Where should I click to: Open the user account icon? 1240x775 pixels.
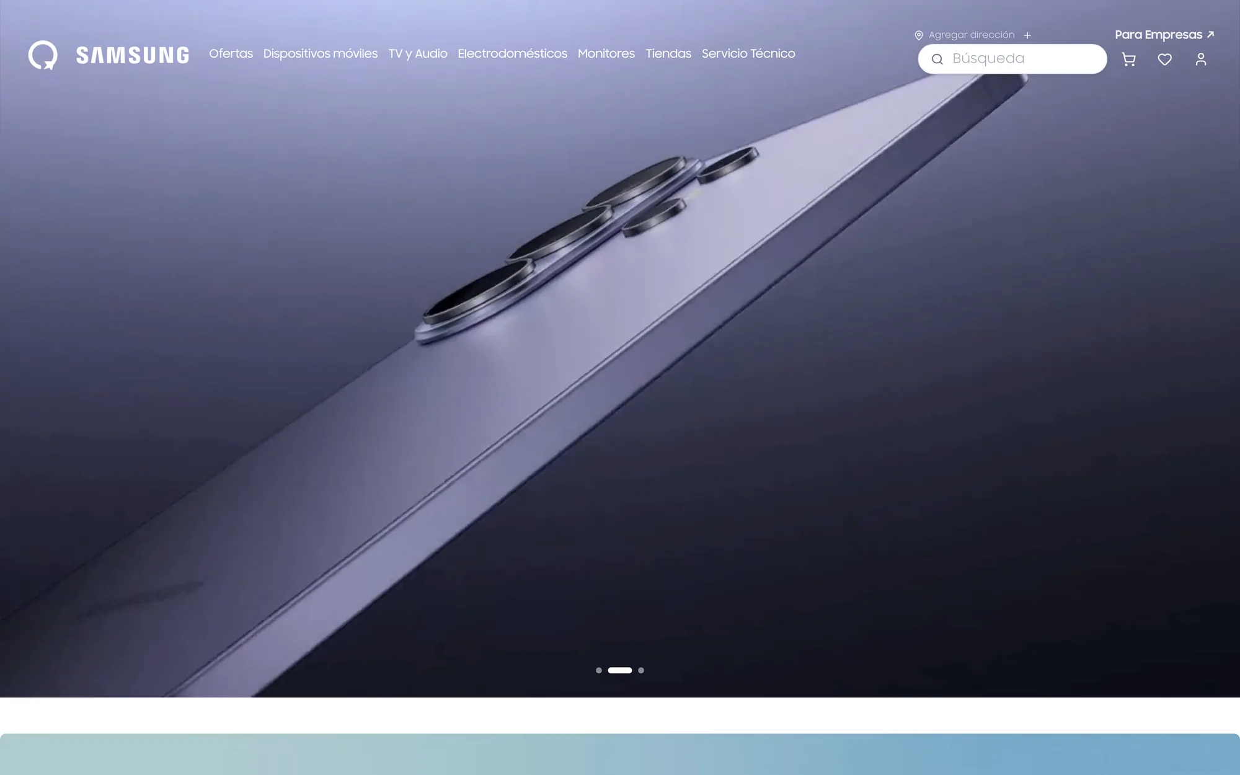pyautogui.click(x=1201, y=60)
